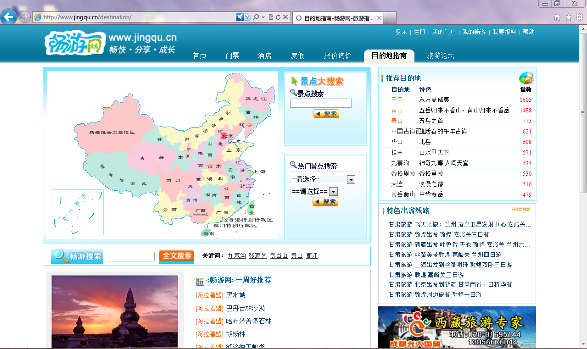Click the 注册 link

pyautogui.click(x=419, y=32)
